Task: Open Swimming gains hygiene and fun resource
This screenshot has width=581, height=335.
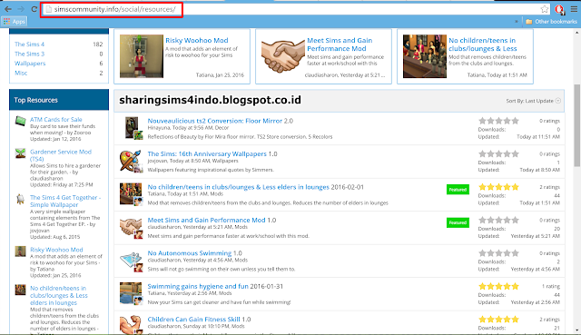Action: point(198,286)
